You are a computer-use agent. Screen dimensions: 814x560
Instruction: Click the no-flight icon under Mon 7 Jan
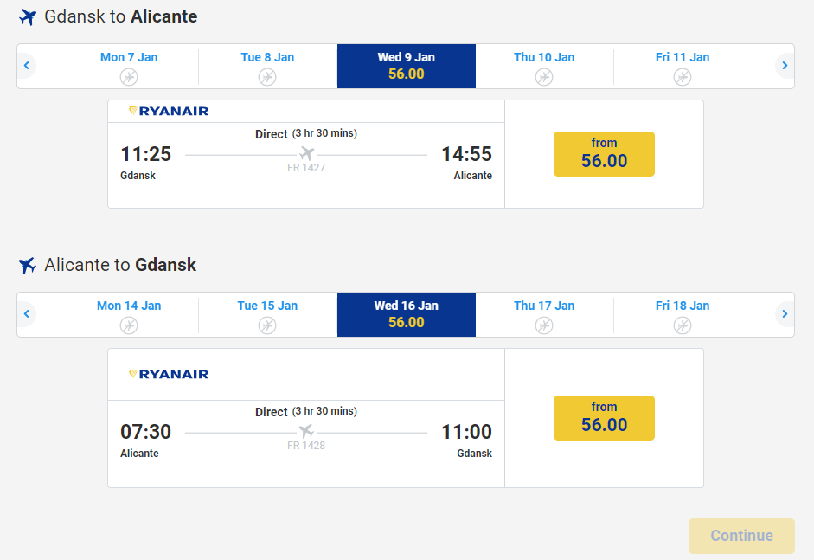pos(129,77)
